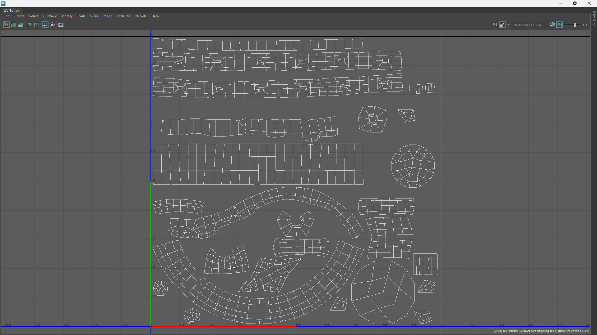The height and width of the screenshot is (335, 597).
Task: Click the UV distortion shading icon
Action: click(21, 25)
